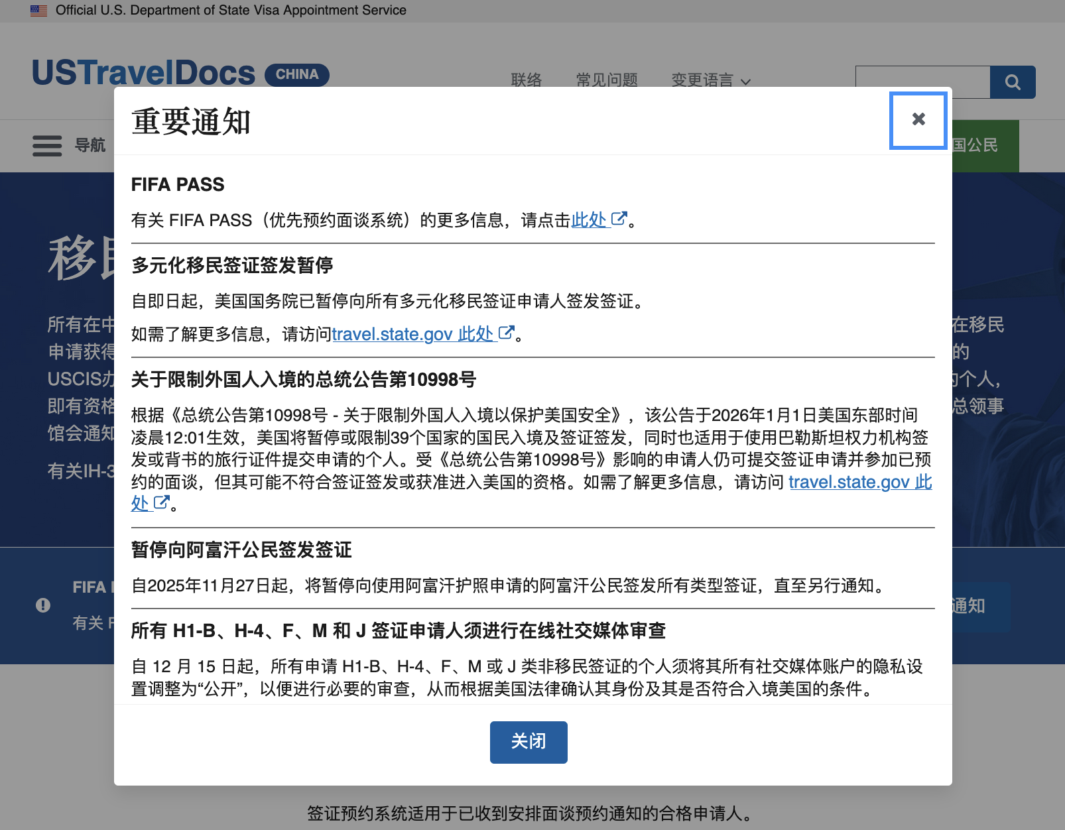Go to the 常见问题 page
The height and width of the screenshot is (830, 1065).
click(606, 81)
